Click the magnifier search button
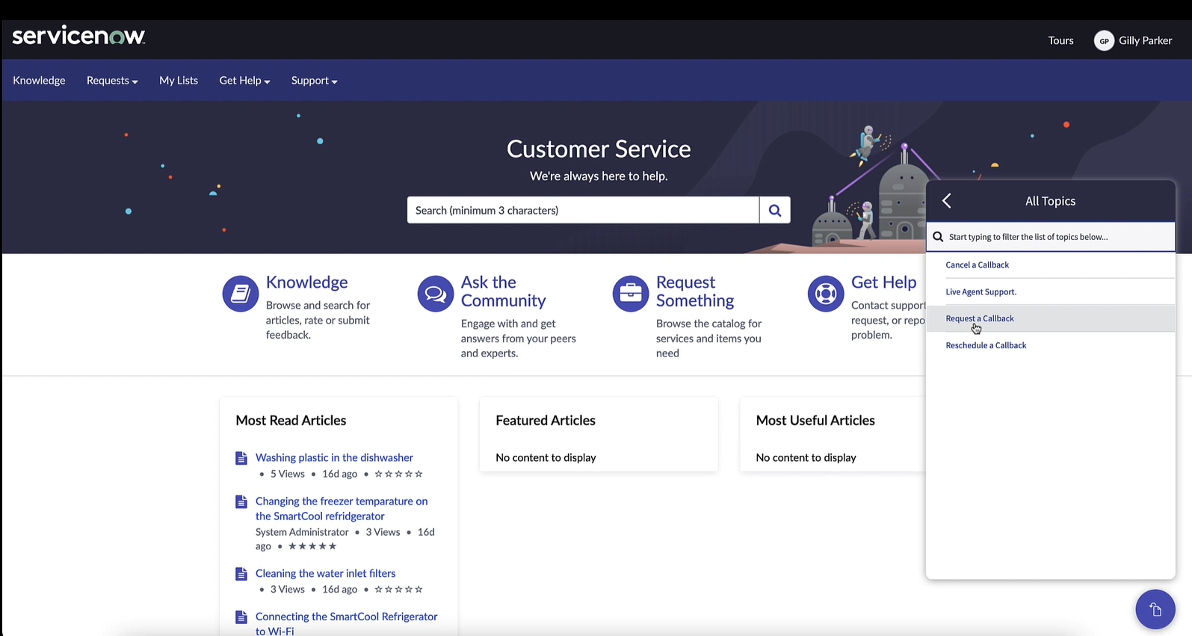 [775, 210]
